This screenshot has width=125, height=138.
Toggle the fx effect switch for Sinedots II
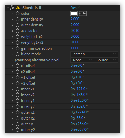click(12, 8)
